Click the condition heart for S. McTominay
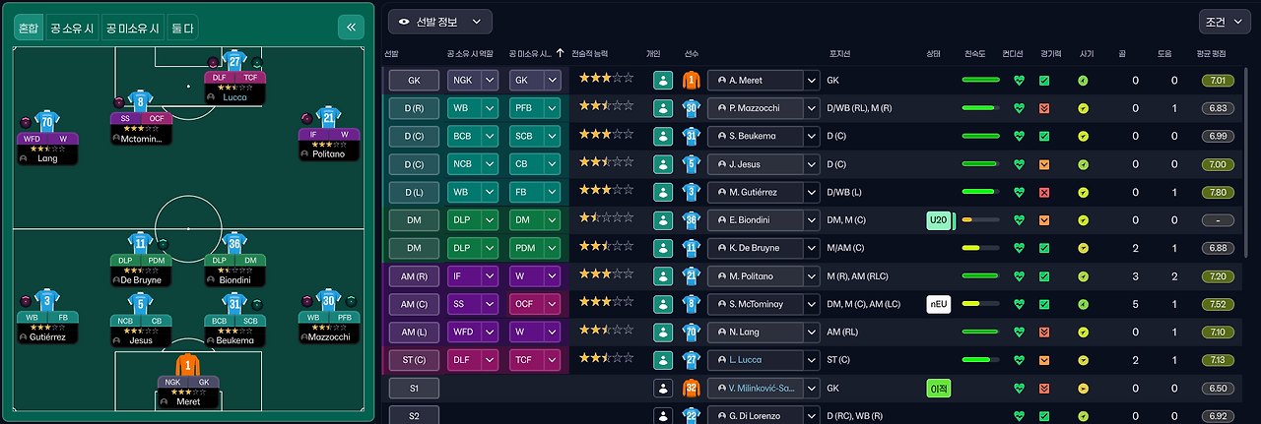1261x424 pixels. pyautogui.click(x=1019, y=305)
